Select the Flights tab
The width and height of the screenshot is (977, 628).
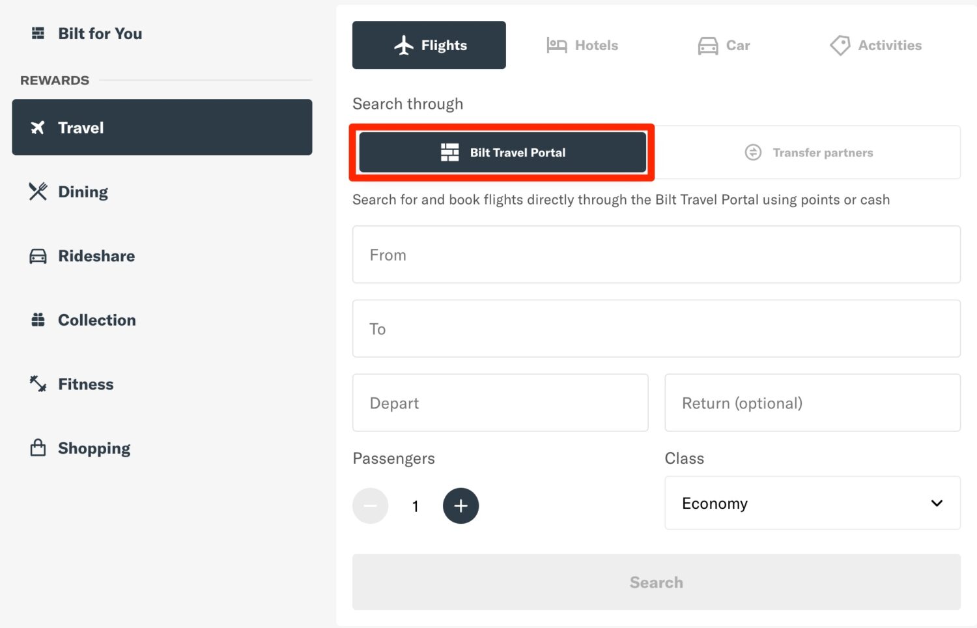pyautogui.click(x=429, y=44)
